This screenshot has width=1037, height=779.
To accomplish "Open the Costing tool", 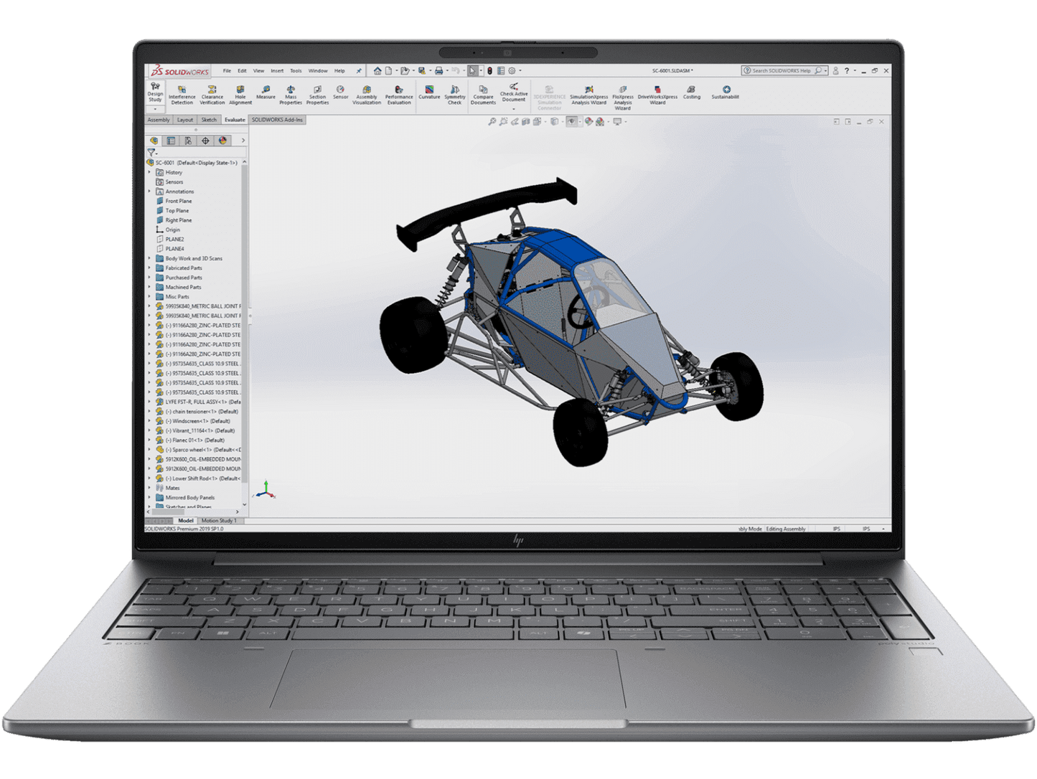I will pyautogui.click(x=692, y=94).
